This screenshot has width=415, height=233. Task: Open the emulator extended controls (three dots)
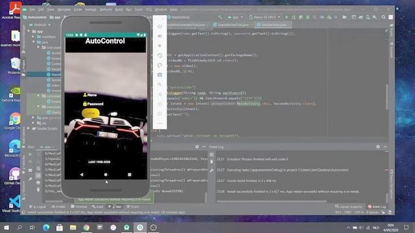(160, 124)
